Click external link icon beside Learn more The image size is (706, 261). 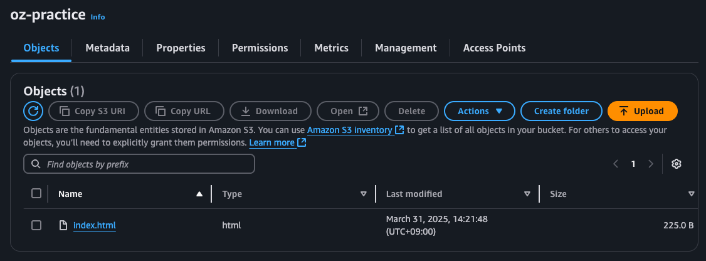tap(302, 142)
